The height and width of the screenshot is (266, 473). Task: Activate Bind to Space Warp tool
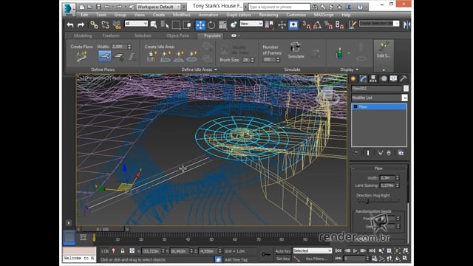(x=117, y=25)
